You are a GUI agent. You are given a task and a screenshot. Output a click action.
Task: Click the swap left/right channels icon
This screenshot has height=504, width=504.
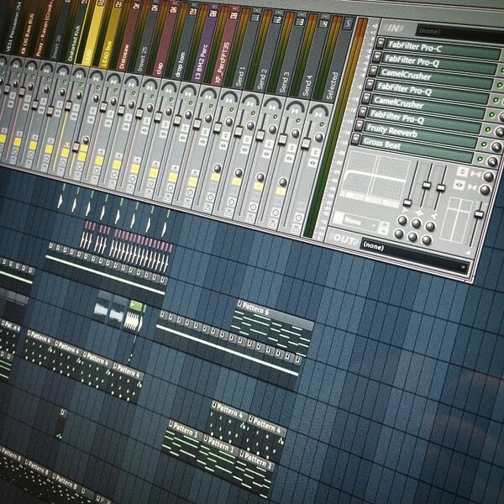[459, 185]
